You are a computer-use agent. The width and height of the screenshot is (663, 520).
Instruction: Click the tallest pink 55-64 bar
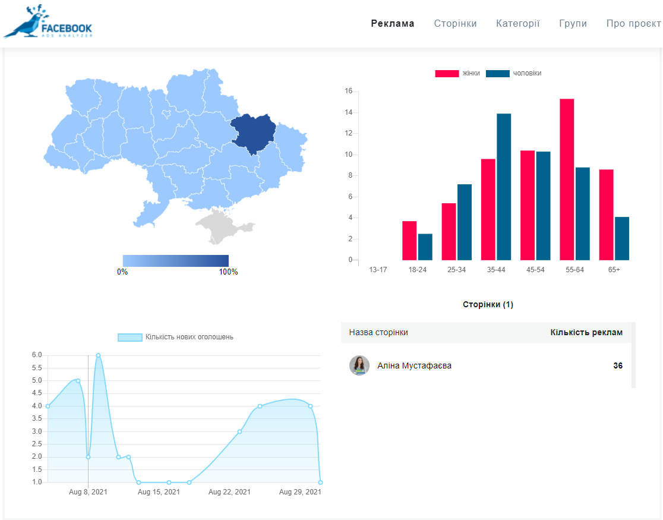point(567,179)
